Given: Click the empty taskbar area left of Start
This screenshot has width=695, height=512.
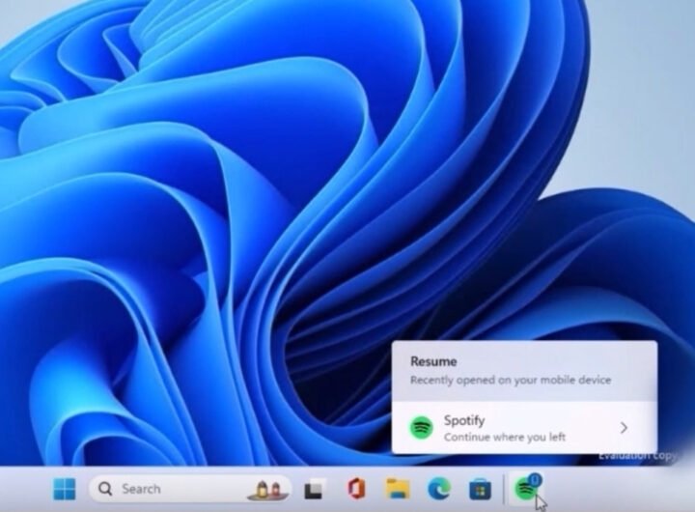Looking at the screenshot, I should pyautogui.click(x=24, y=490).
